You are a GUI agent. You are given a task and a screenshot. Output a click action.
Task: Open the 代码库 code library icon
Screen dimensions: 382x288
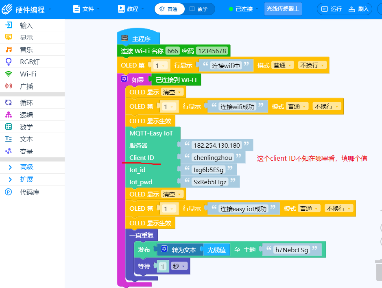click(x=9, y=192)
